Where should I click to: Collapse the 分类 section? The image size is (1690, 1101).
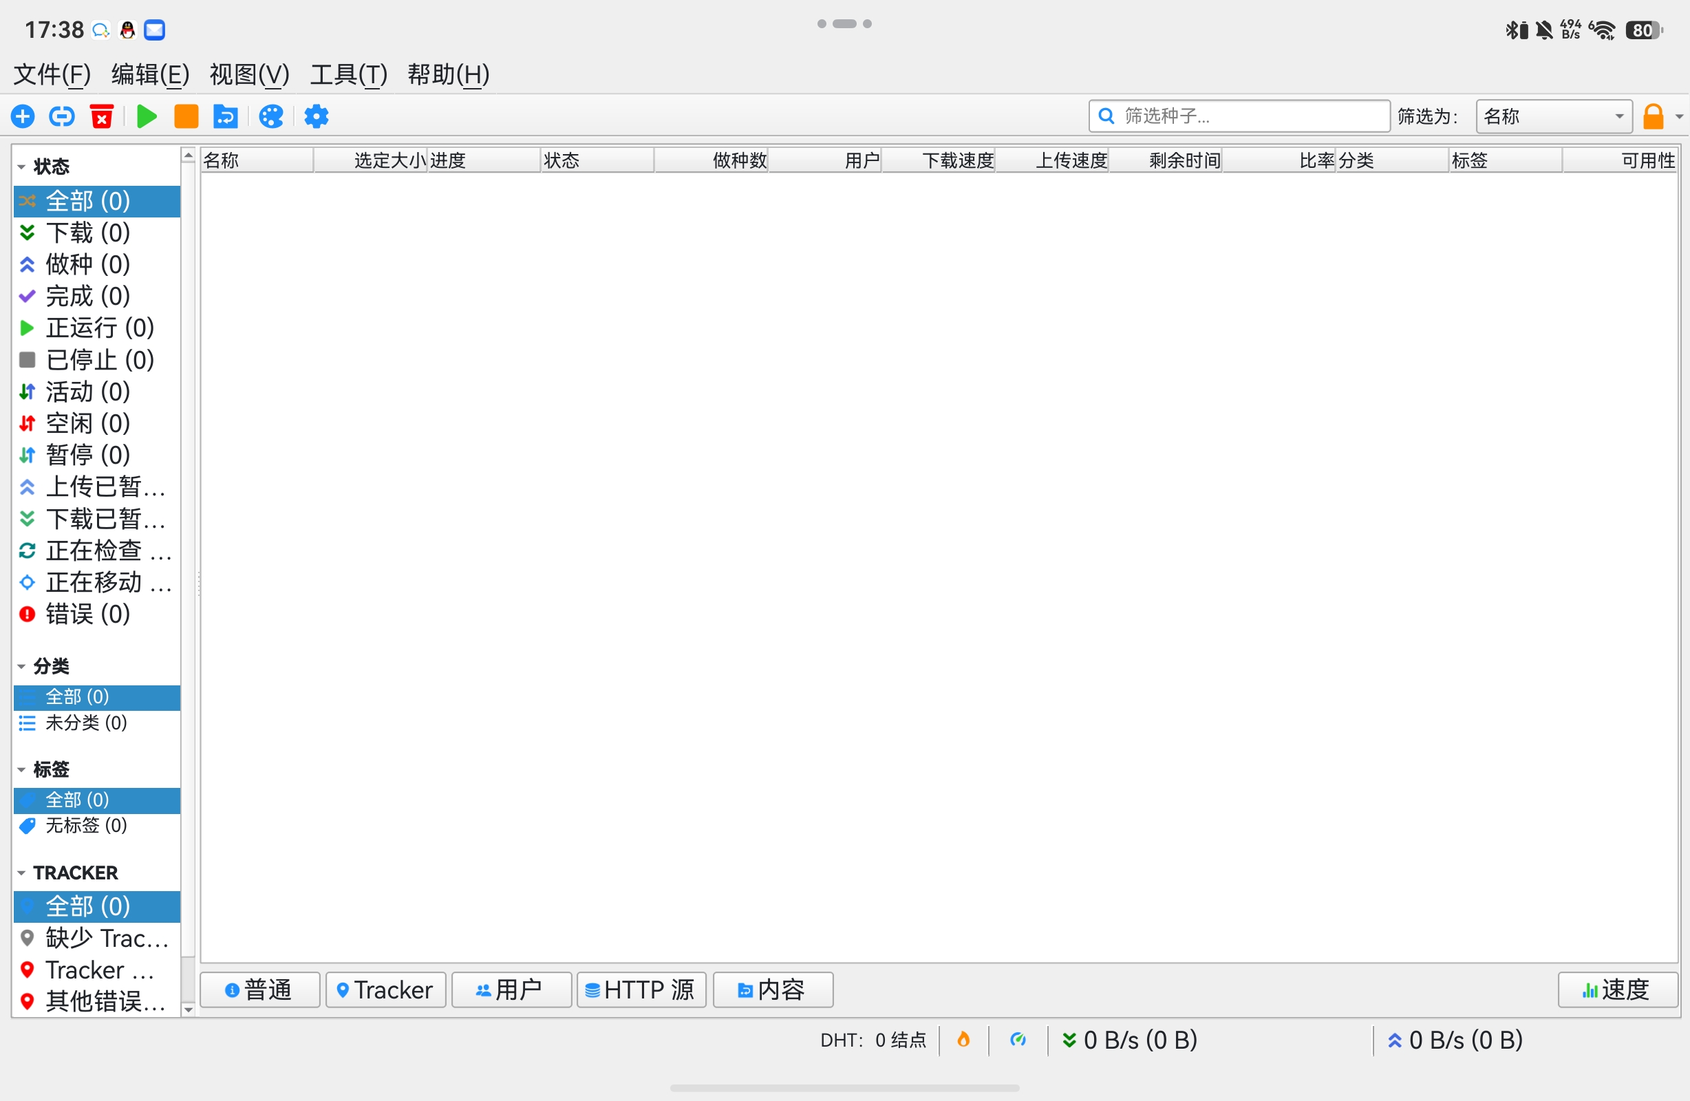pos(21,666)
